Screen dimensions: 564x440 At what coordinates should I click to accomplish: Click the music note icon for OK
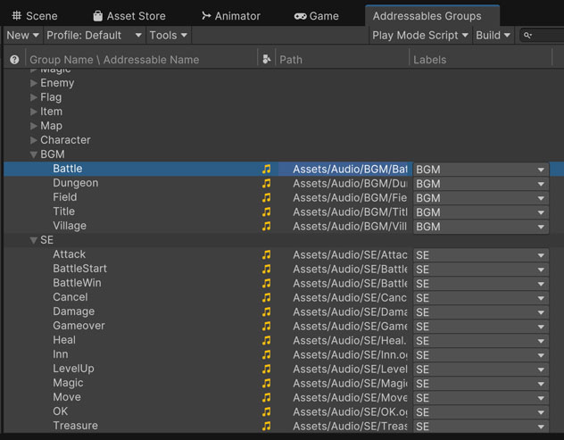[x=267, y=412]
